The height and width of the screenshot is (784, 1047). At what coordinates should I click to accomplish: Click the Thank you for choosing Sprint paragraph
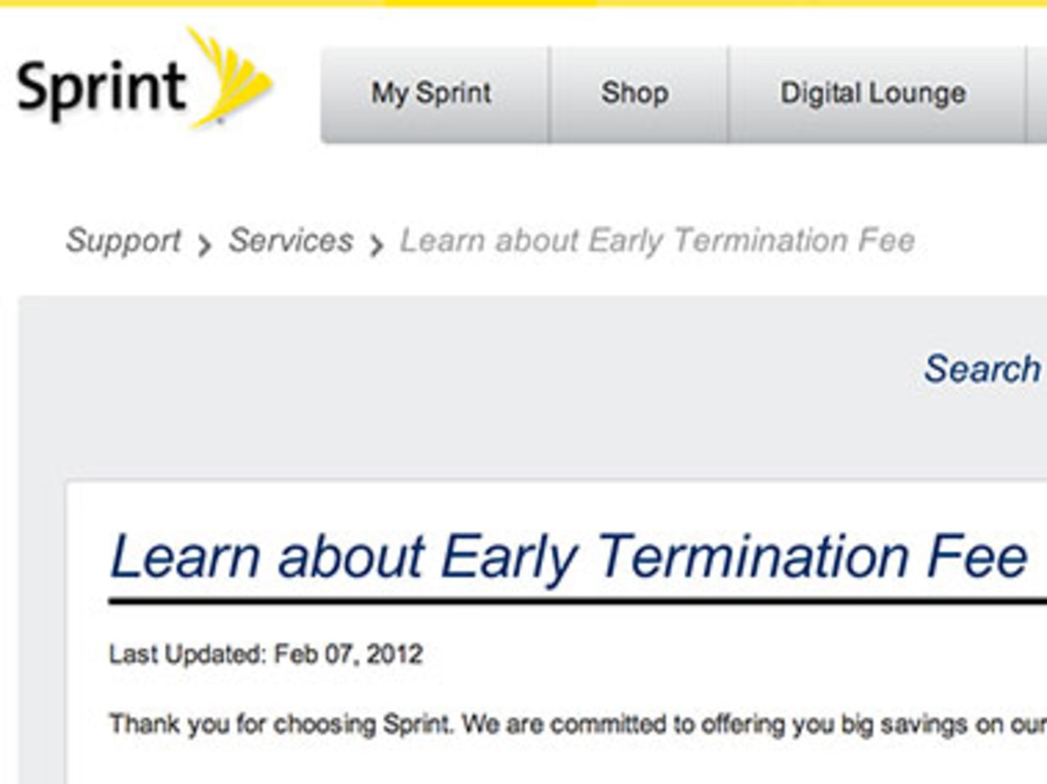(x=578, y=725)
